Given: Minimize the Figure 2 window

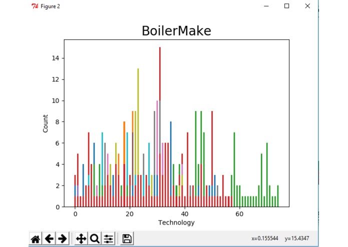Looking at the screenshot, I should tap(266, 6).
